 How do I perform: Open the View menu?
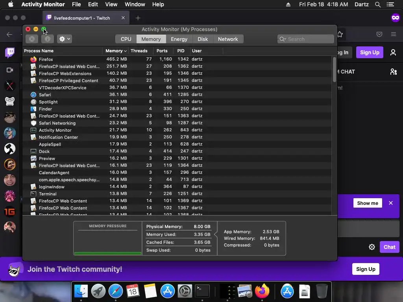click(111, 4)
